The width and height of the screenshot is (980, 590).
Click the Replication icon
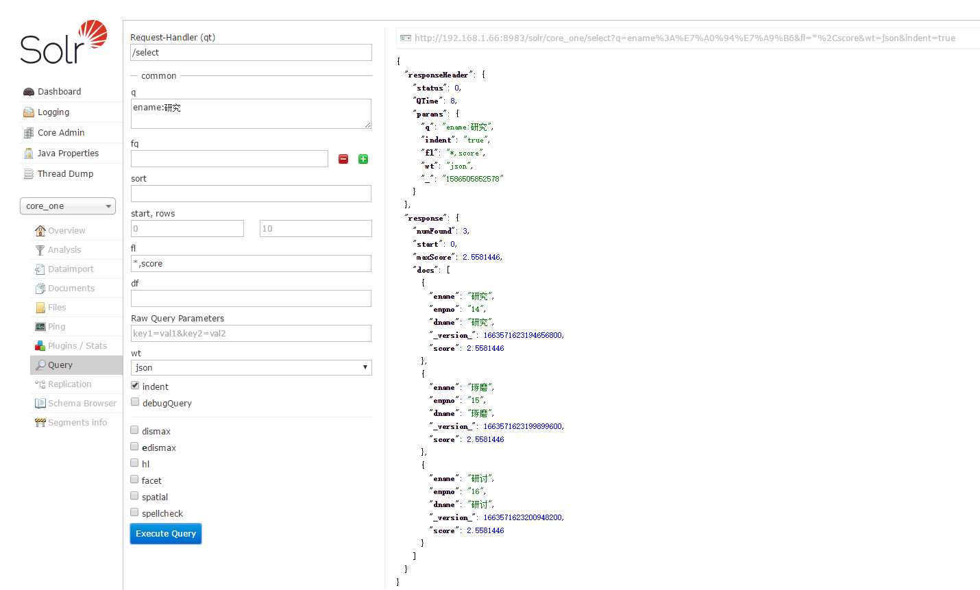pyautogui.click(x=40, y=384)
